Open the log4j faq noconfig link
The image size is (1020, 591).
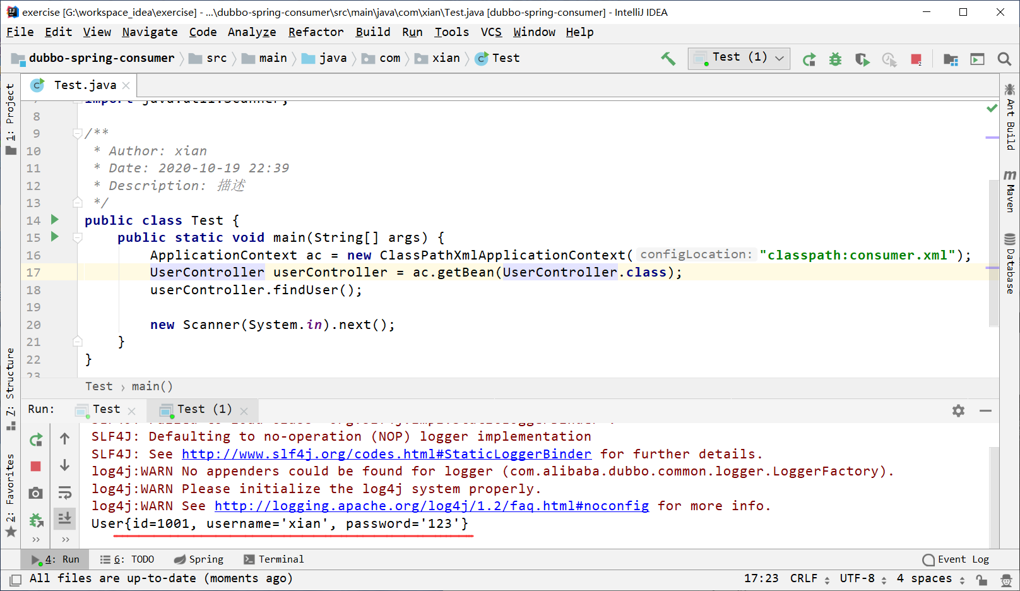click(432, 506)
